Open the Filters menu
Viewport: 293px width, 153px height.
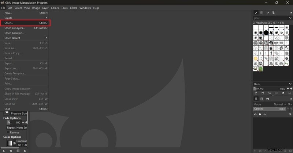click(x=73, y=8)
